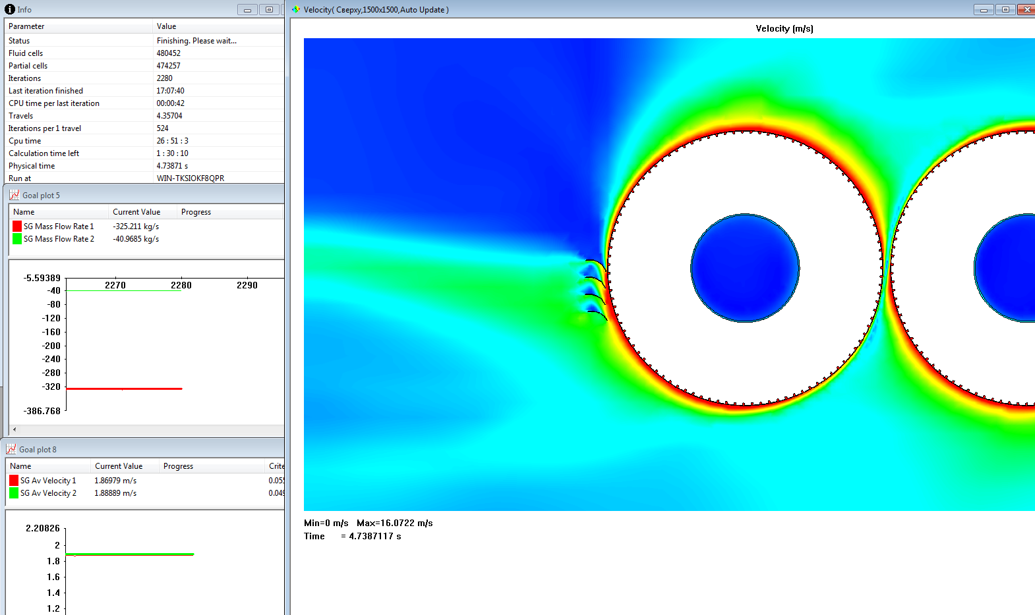Click the Info window icon
Viewport: 1035px width, 615px height.
pyautogui.click(x=9, y=9)
